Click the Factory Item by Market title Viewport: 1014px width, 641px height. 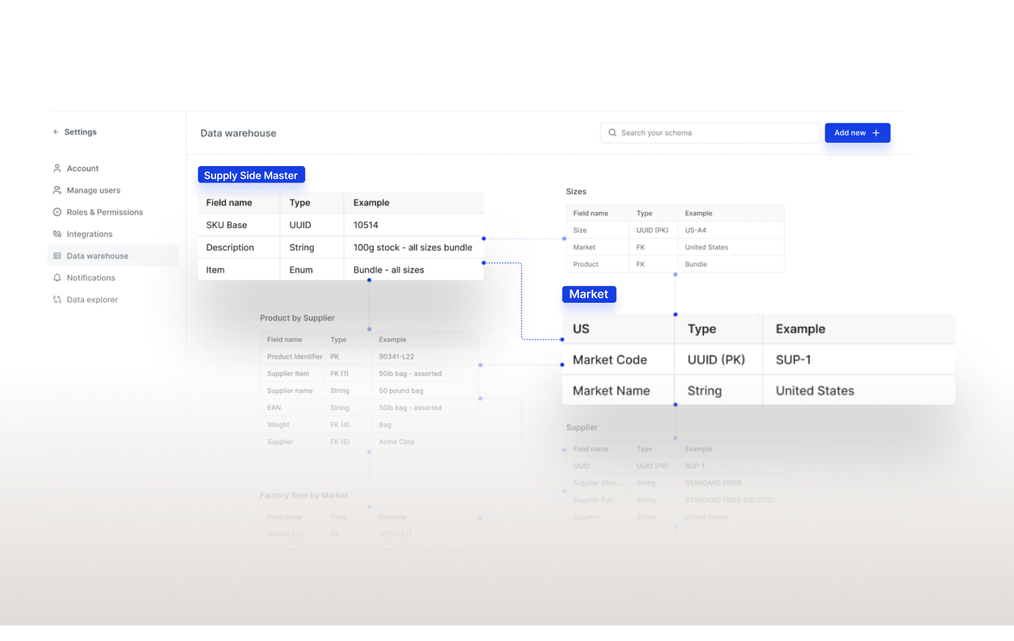pyautogui.click(x=304, y=496)
